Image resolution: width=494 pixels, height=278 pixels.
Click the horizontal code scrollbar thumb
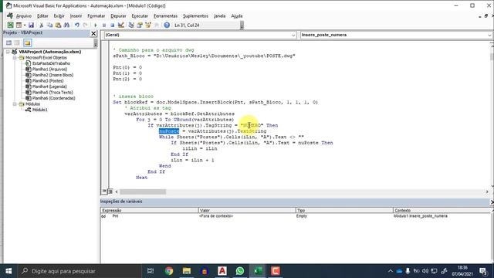(x=143, y=192)
